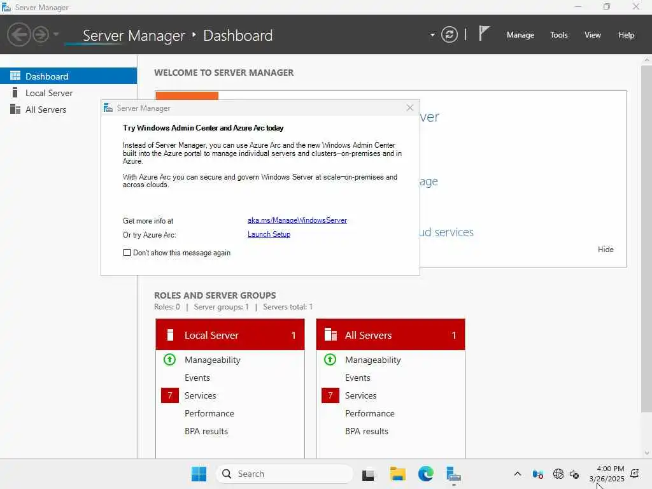Check Don't show this message again
This screenshot has width=652, height=489.
coord(127,252)
